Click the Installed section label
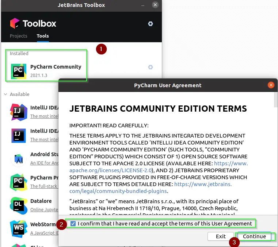Viewport: 278px width, 247px height. coord(19,54)
